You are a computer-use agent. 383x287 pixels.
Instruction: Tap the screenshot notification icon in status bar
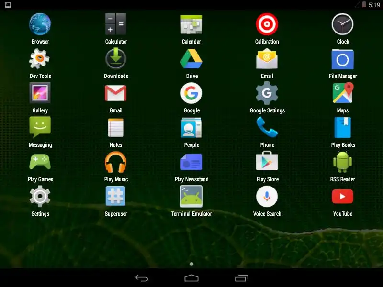click(8, 5)
